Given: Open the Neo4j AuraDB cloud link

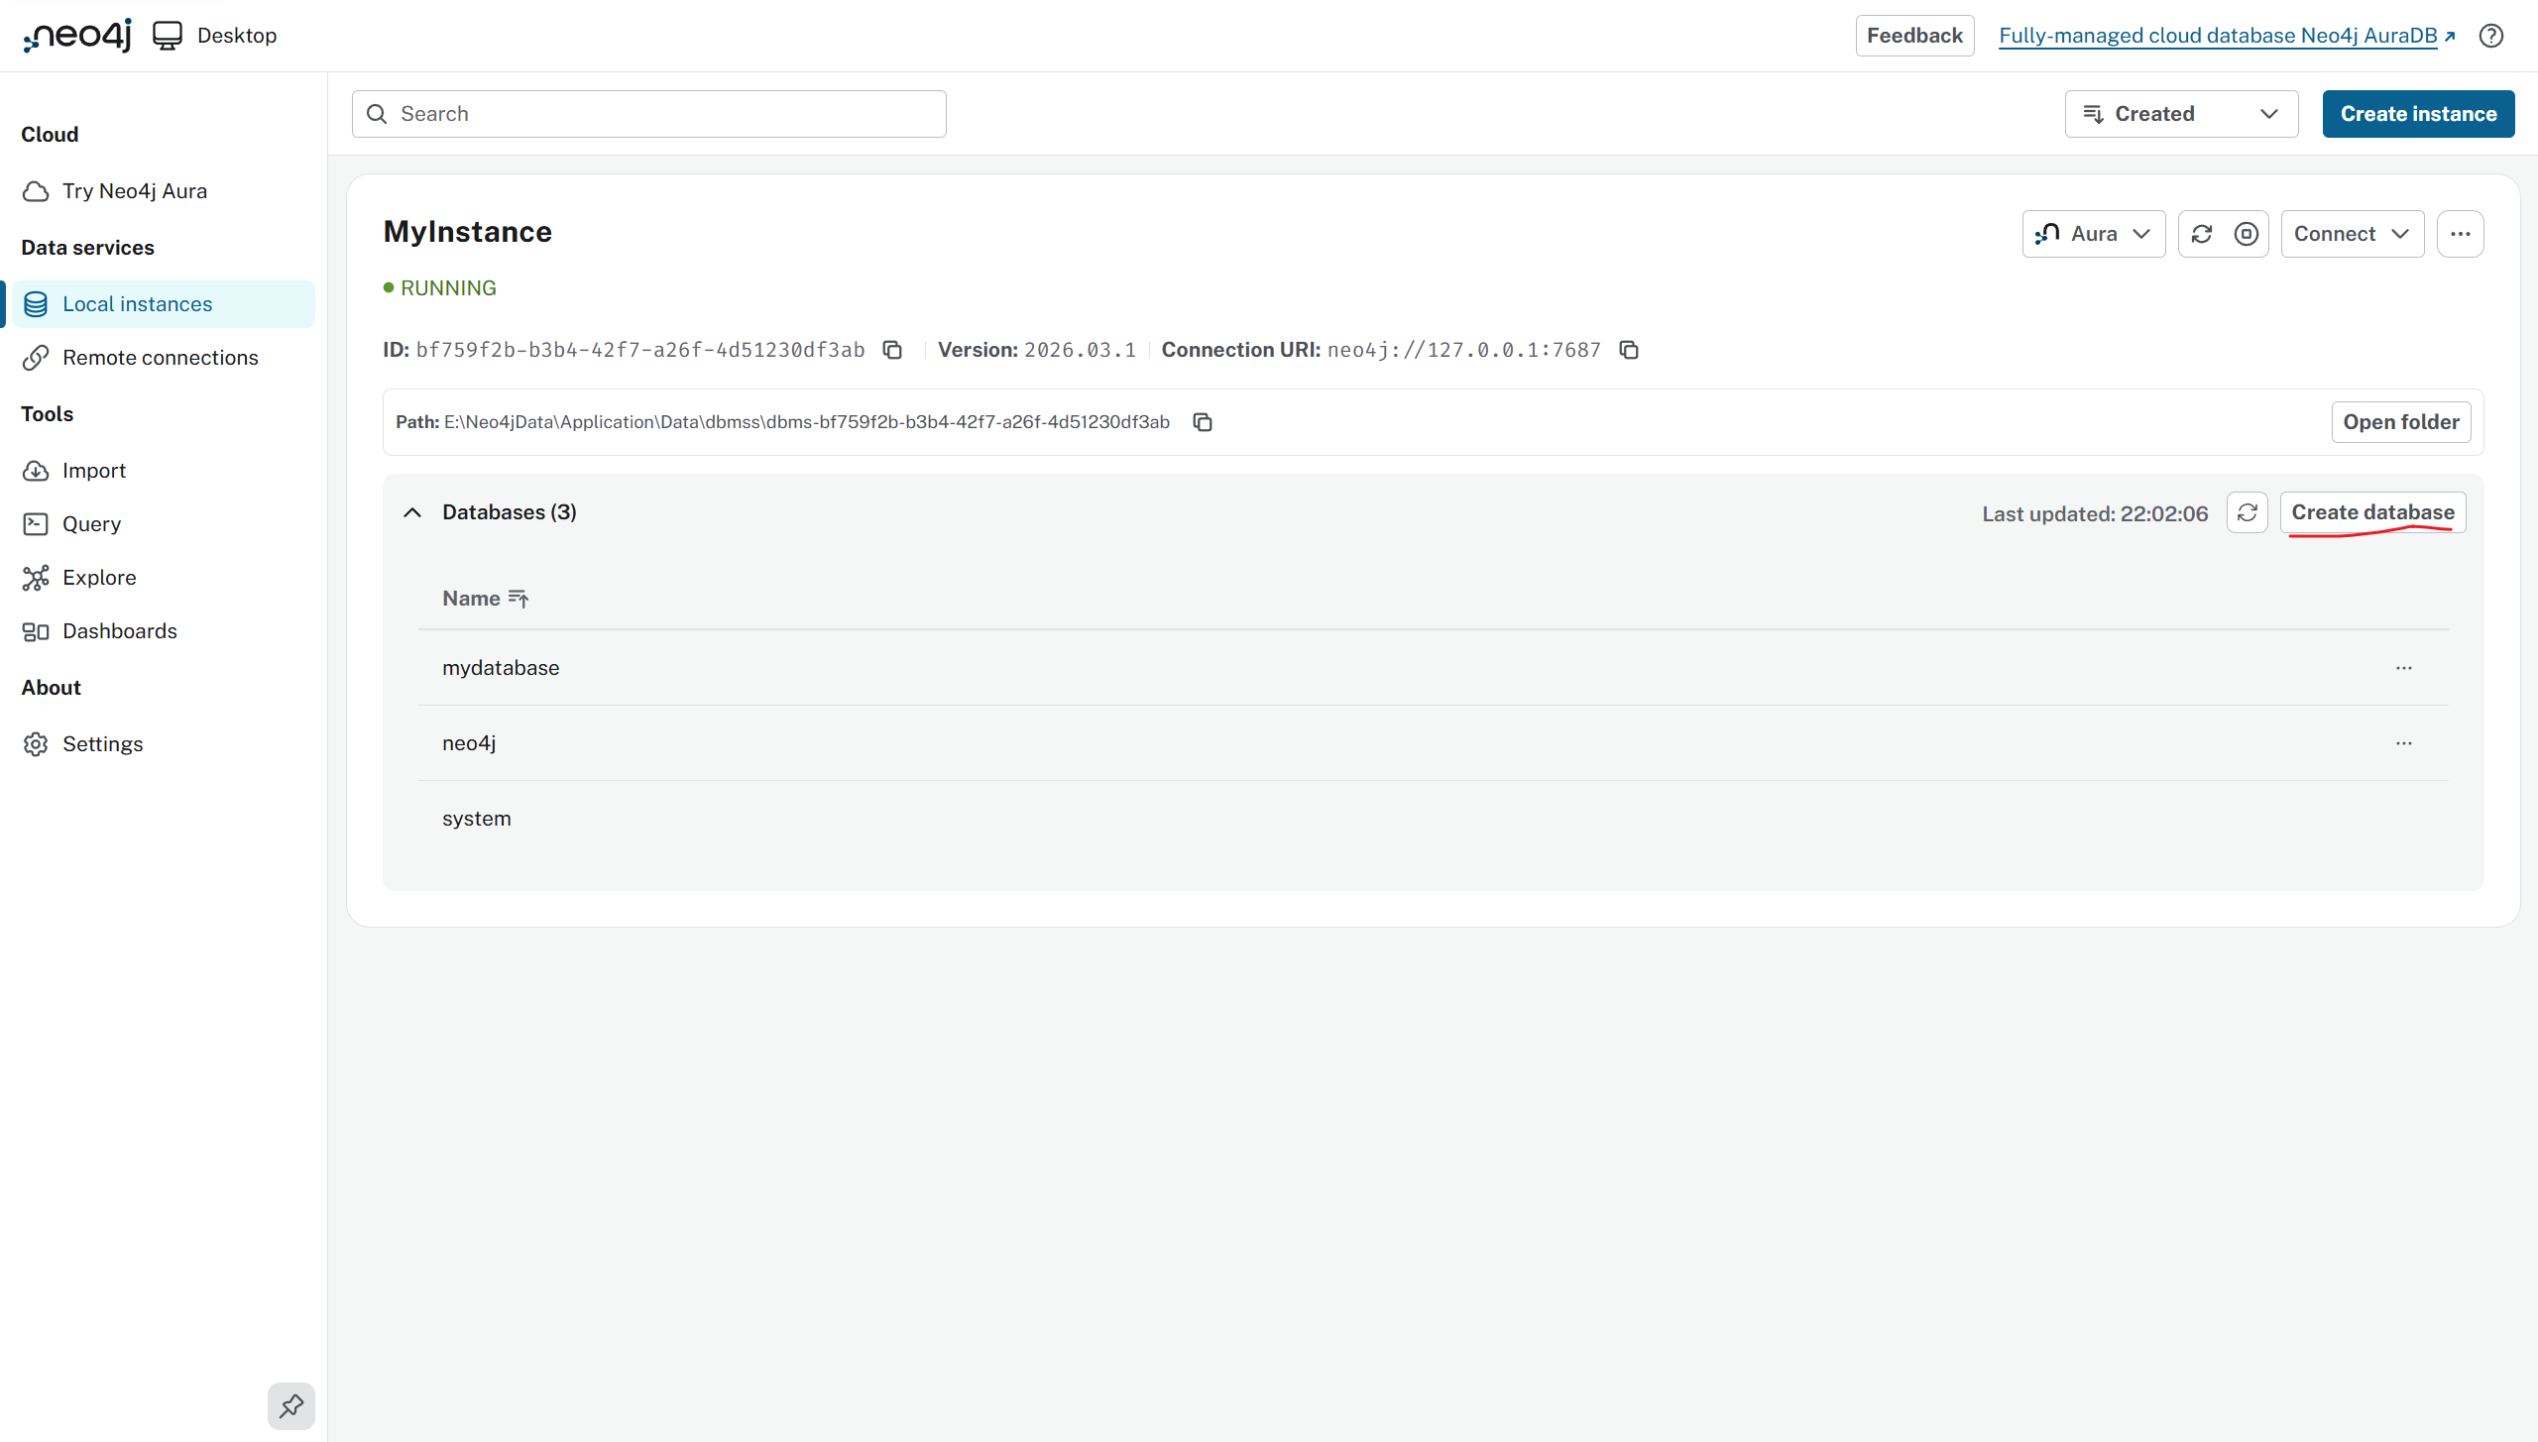Looking at the screenshot, I should 2227,36.
